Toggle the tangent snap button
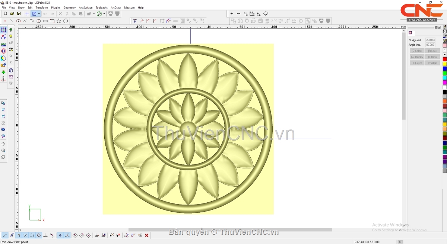 pos(52,235)
